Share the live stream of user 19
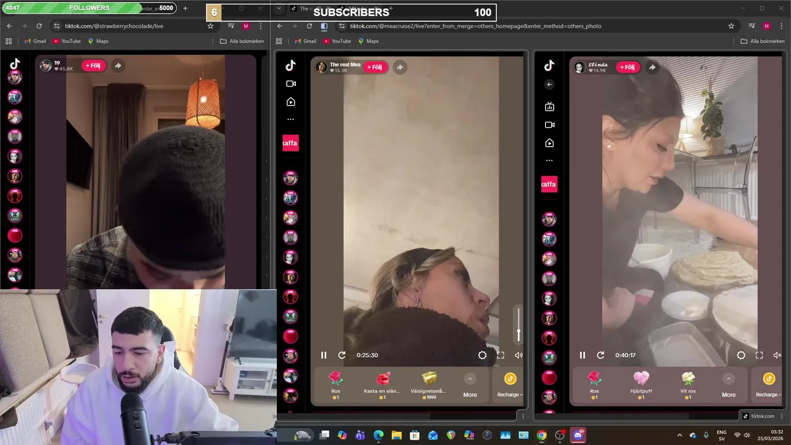Viewport: 791px width, 445px height. point(117,66)
